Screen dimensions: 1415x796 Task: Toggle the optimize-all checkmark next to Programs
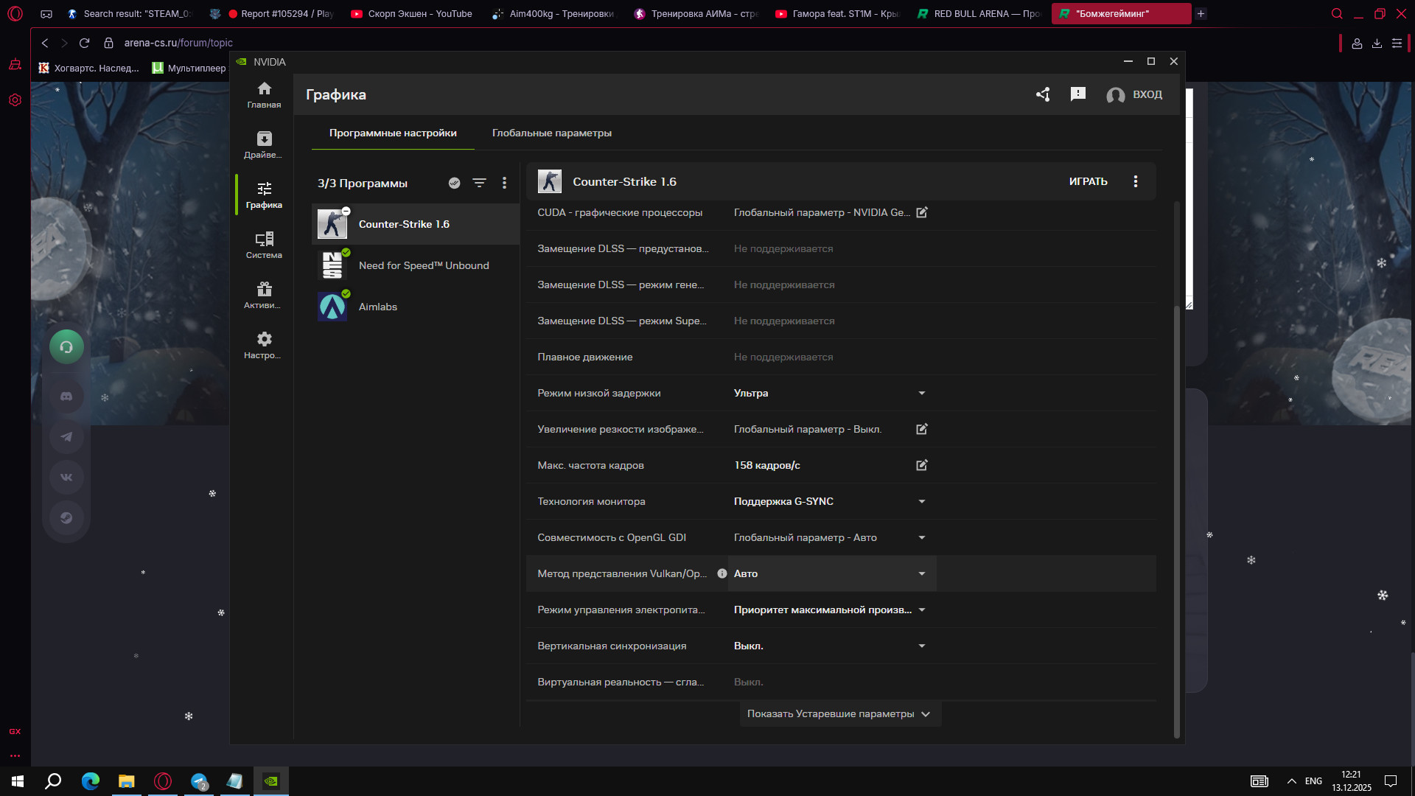455,183
